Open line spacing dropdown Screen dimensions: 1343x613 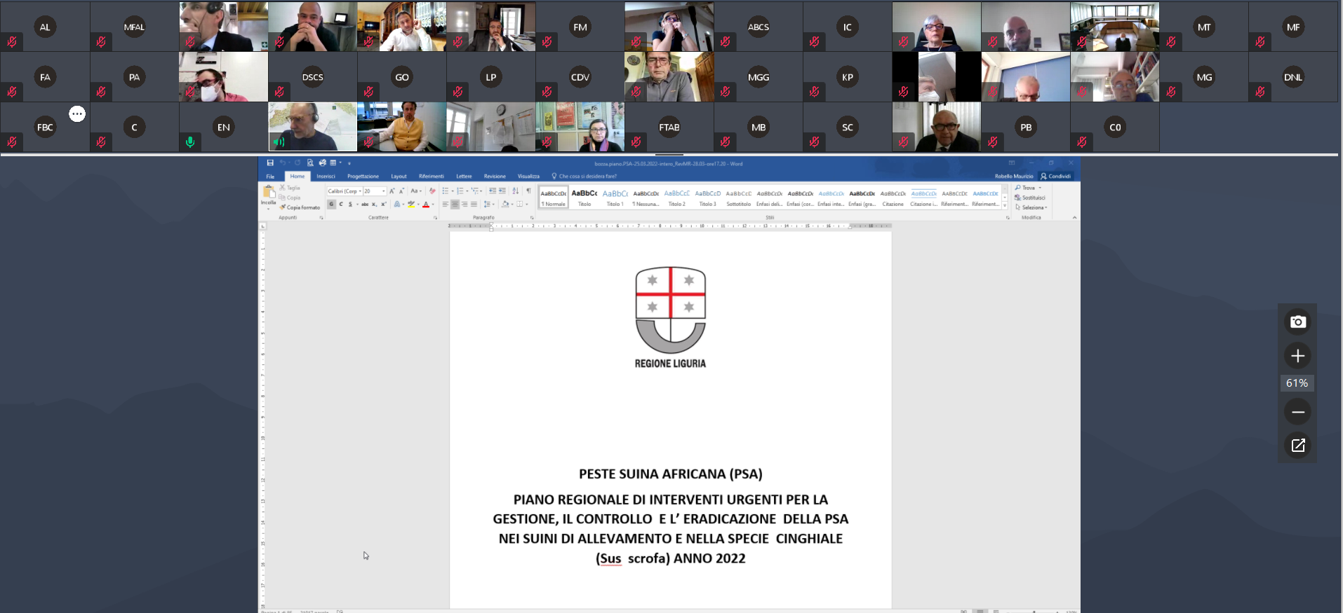(x=489, y=204)
